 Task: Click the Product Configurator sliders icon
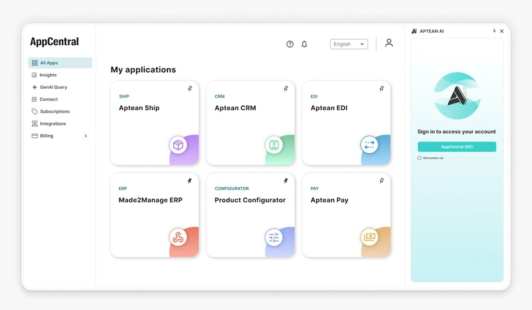click(x=274, y=238)
